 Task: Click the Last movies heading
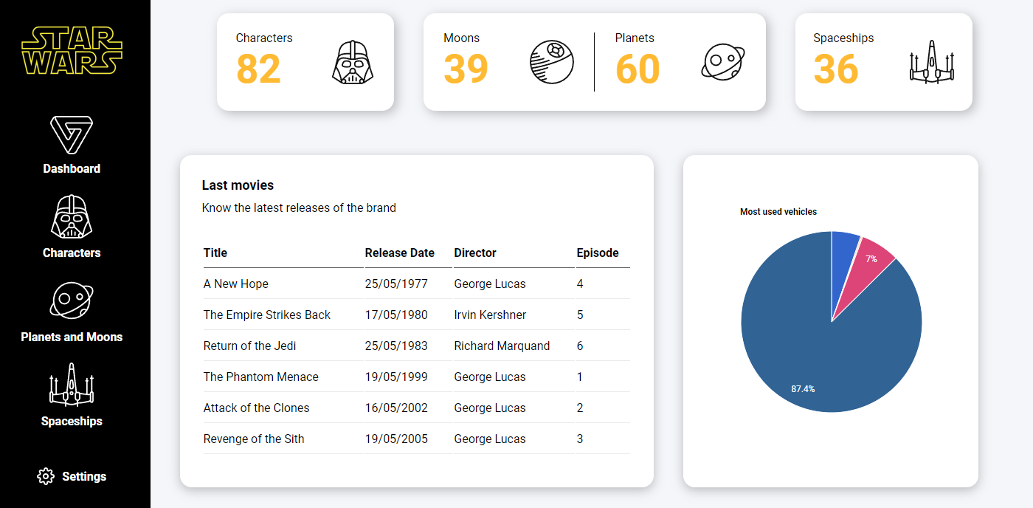[238, 185]
